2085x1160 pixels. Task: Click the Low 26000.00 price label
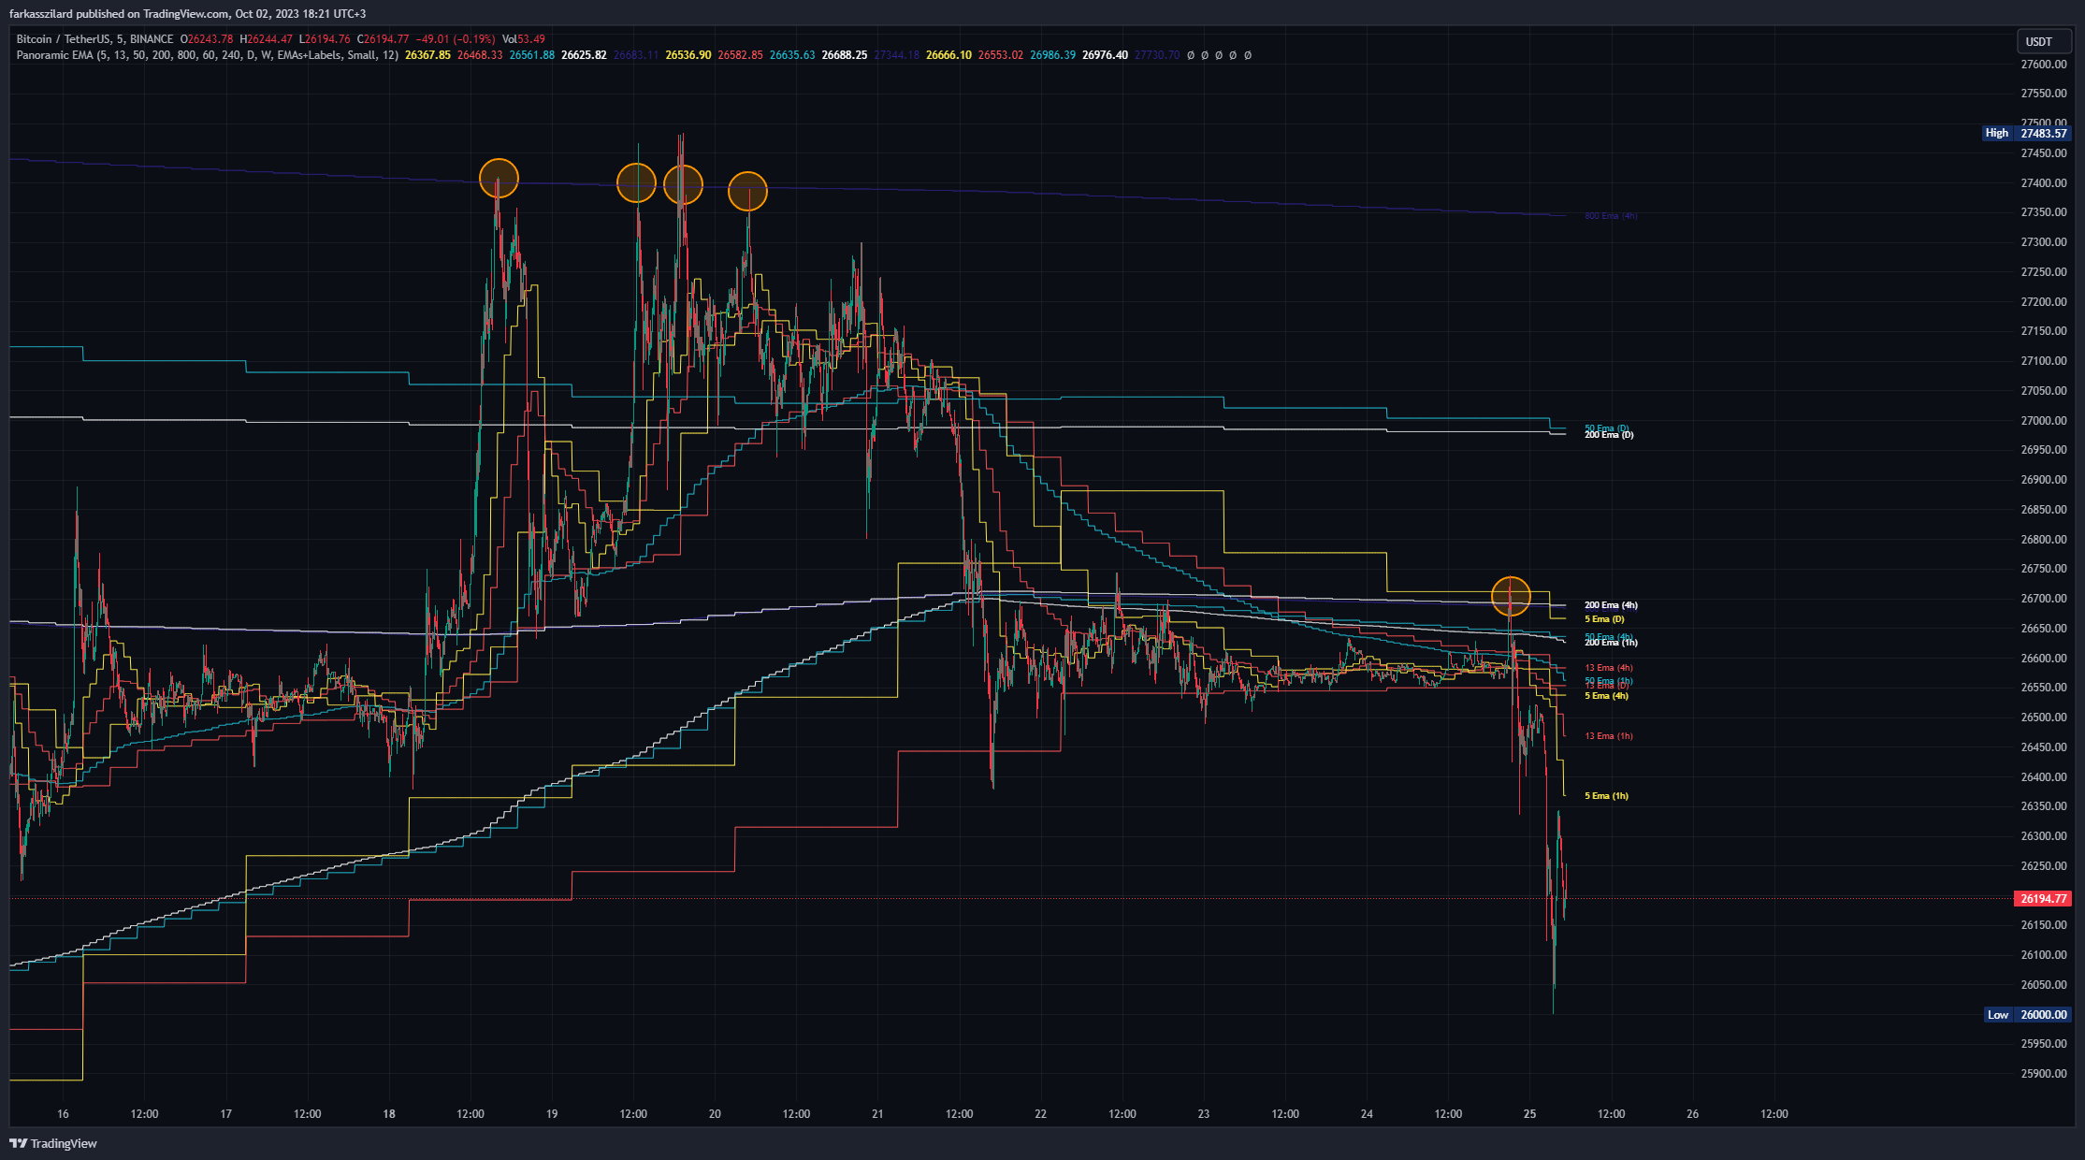tap(2028, 1014)
